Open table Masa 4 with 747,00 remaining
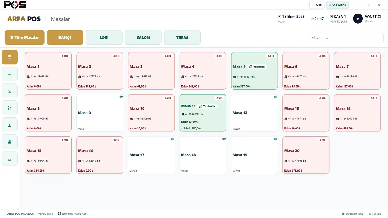The width and height of the screenshot is (388, 218). pos(203,71)
